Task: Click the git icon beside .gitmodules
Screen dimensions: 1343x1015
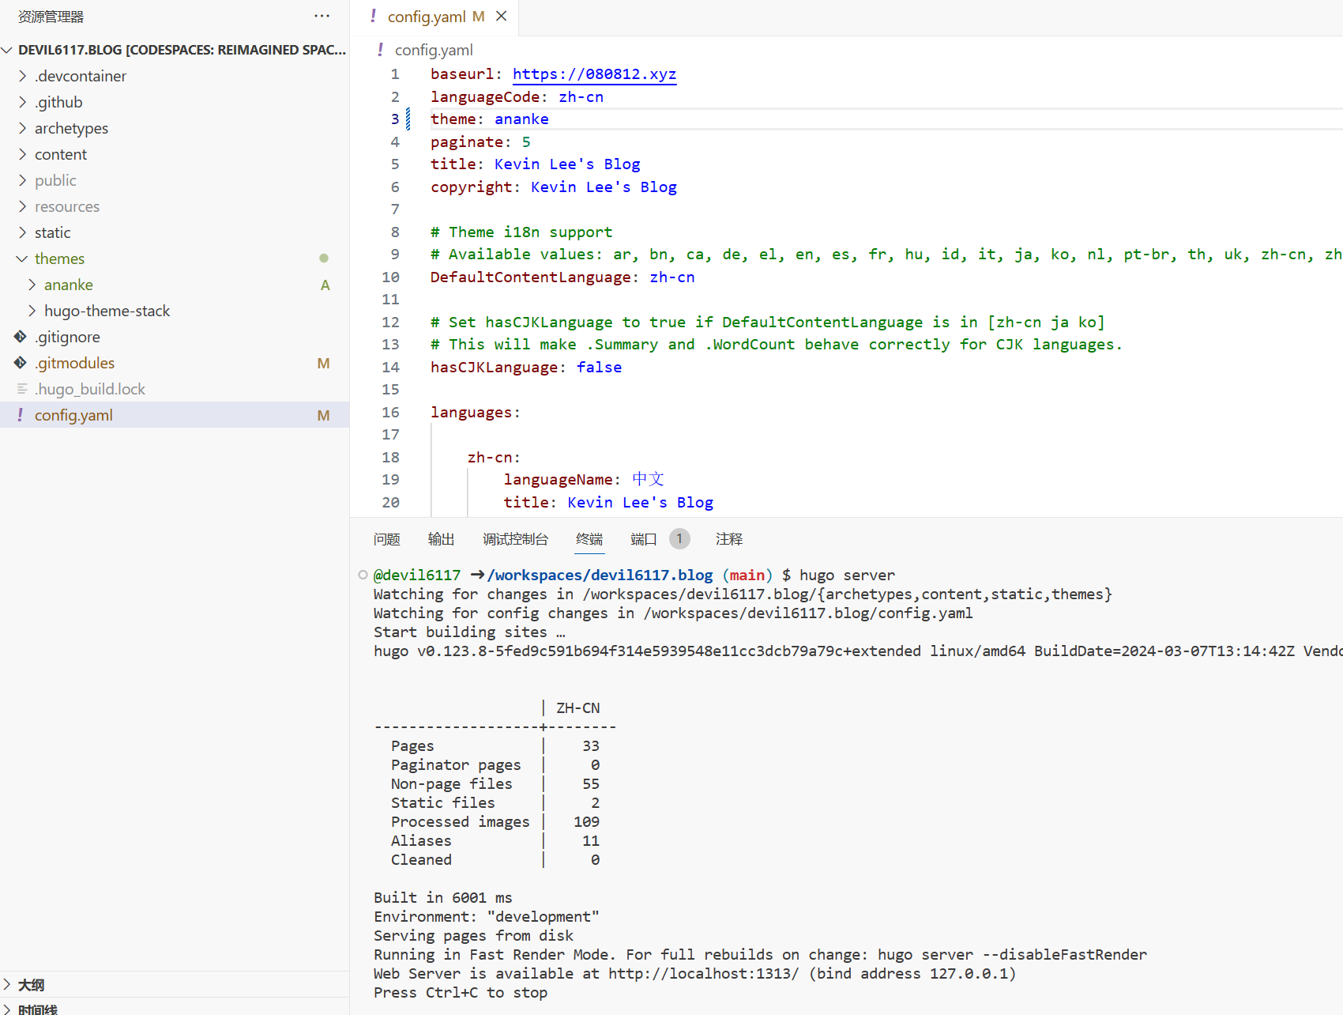Action: coord(21,363)
